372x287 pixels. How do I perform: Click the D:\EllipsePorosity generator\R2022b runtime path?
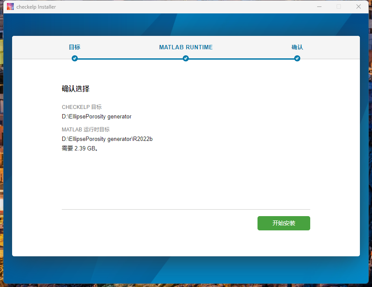click(107, 139)
